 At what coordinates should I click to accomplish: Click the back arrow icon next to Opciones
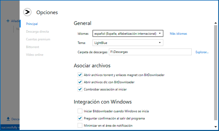click(27, 12)
